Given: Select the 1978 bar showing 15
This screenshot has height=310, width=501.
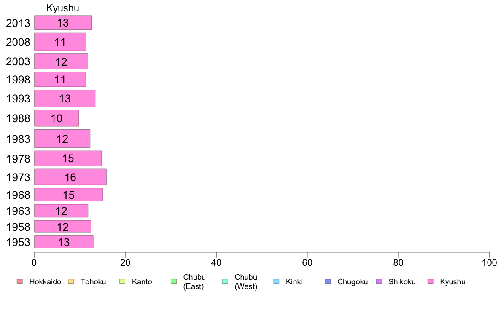Looking at the screenshot, I should click(68, 158).
